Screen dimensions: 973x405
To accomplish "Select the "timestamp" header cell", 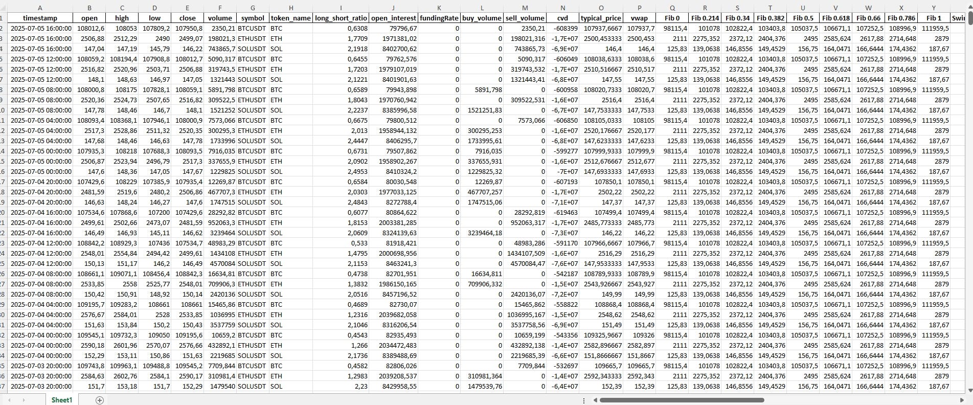I will coord(40,18).
